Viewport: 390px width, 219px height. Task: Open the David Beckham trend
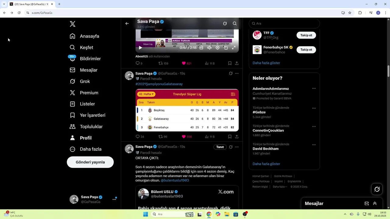(284, 149)
